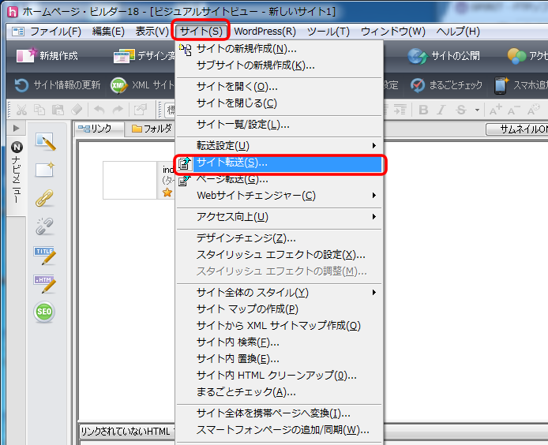This screenshot has width=548, height=445.
Task: Click the chain link icon in sidebar
Action: pyautogui.click(x=44, y=198)
